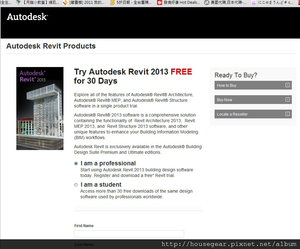Click the [藏書館] bookmark orange favicon
The width and height of the screenshot is (300, 249).
[x=65, y=3]
